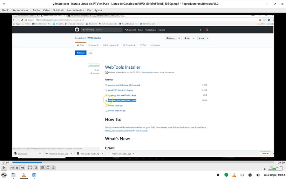Select the Code tab in the video
286x179 pixels.
81,45
